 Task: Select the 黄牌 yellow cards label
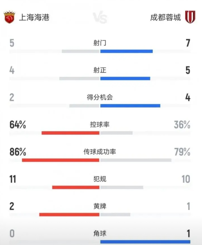click(100, 206)
